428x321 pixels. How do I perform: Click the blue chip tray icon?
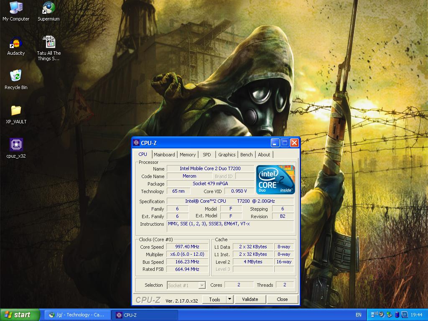coord(404,315)
